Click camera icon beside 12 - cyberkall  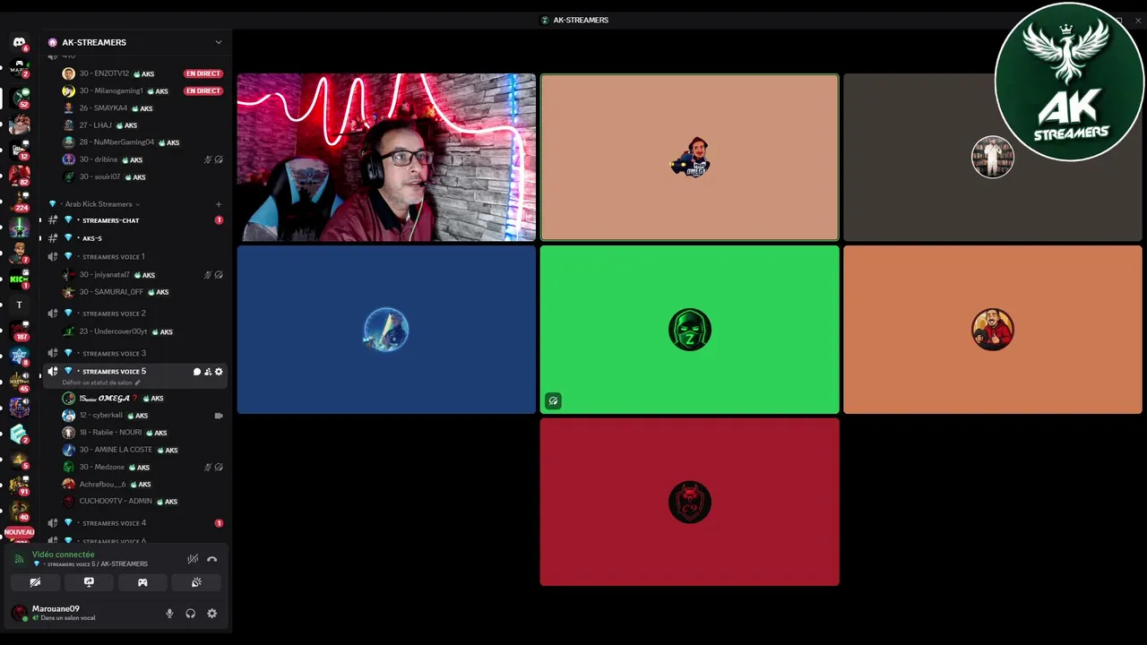pyautogui.click(x=219, y=416)
